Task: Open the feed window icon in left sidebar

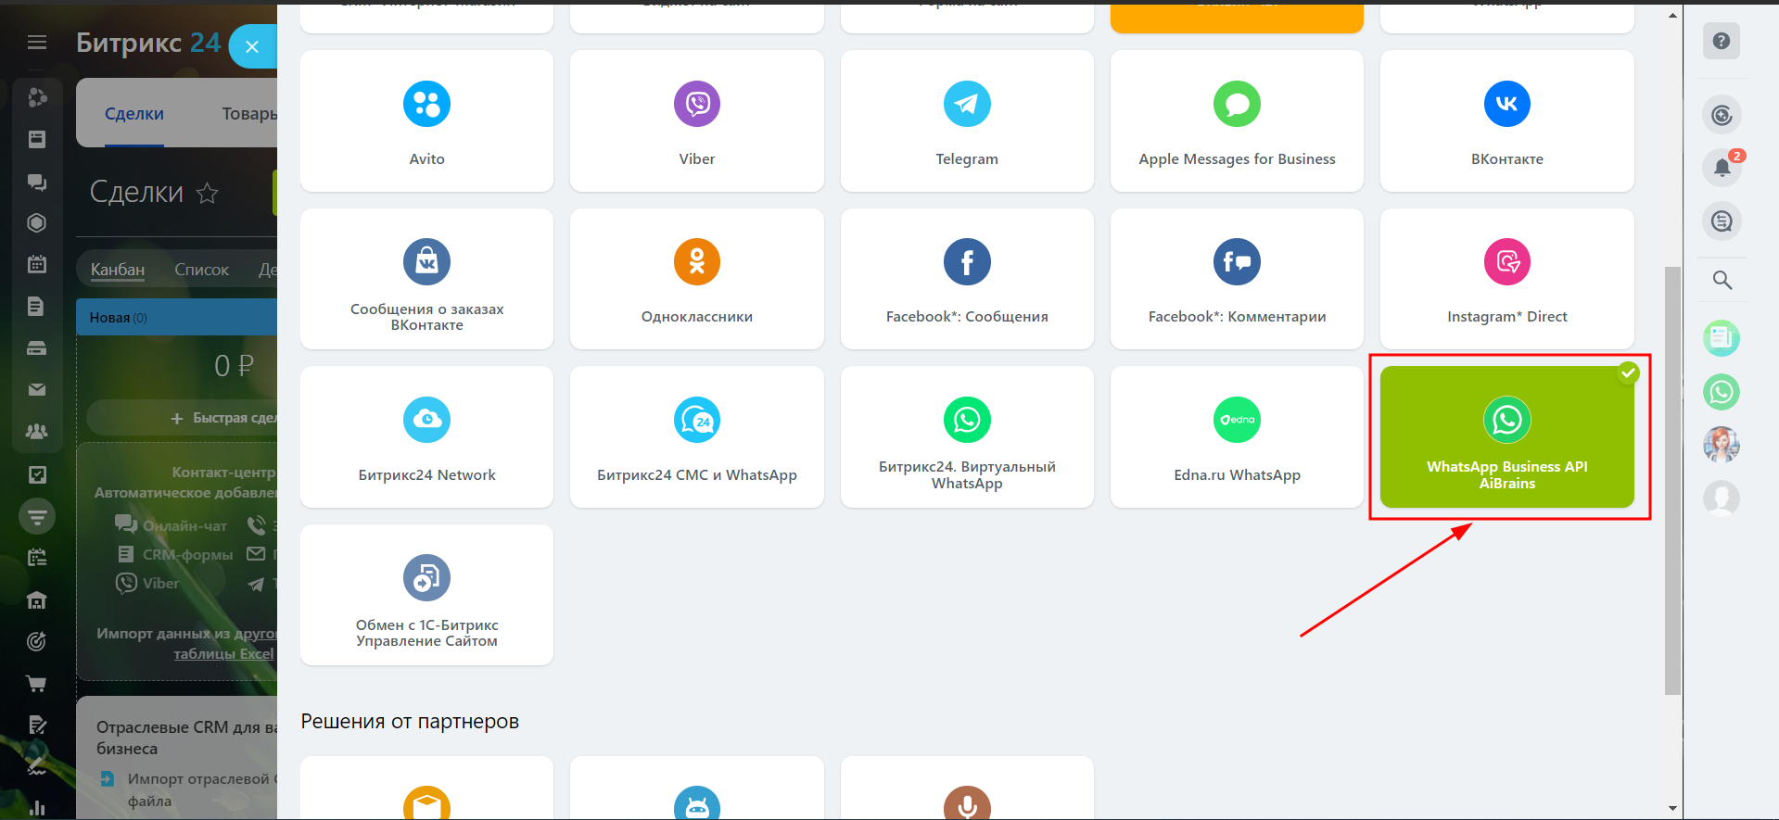Action: pyautogui.click(x=37, y=139)
